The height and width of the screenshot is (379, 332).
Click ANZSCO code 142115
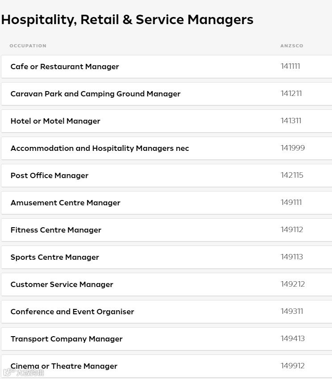292,175
